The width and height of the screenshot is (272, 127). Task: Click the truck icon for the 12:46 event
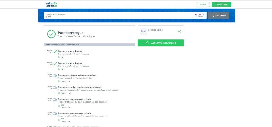[x=55, y=75]
